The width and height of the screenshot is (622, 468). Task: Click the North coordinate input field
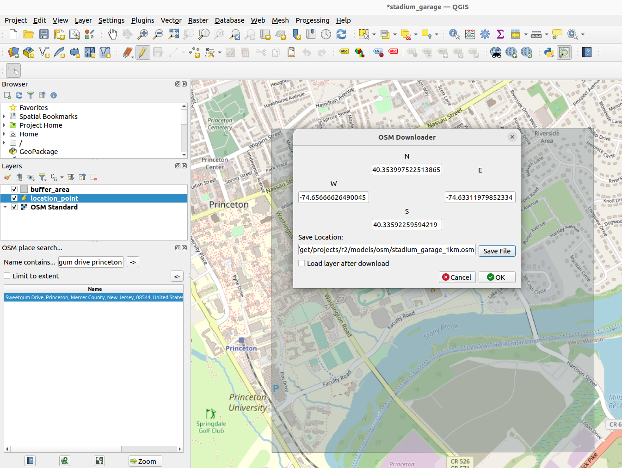[406, 170]
